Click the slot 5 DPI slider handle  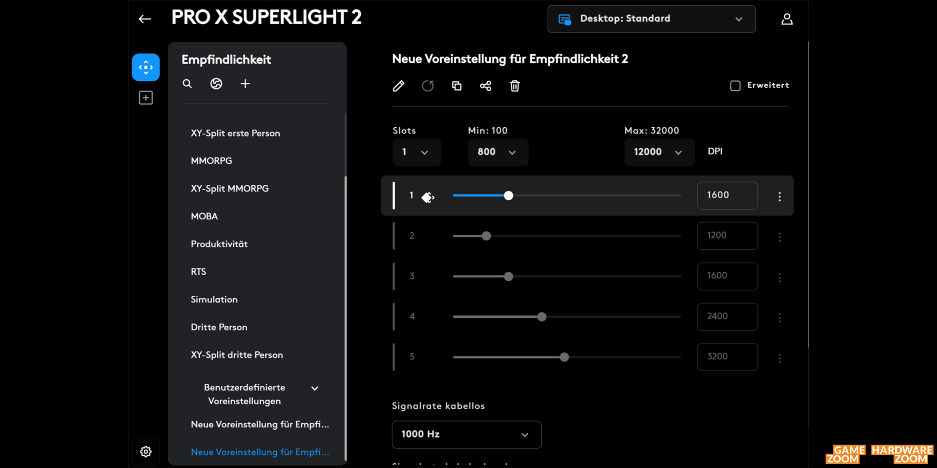tap(564, 357)
